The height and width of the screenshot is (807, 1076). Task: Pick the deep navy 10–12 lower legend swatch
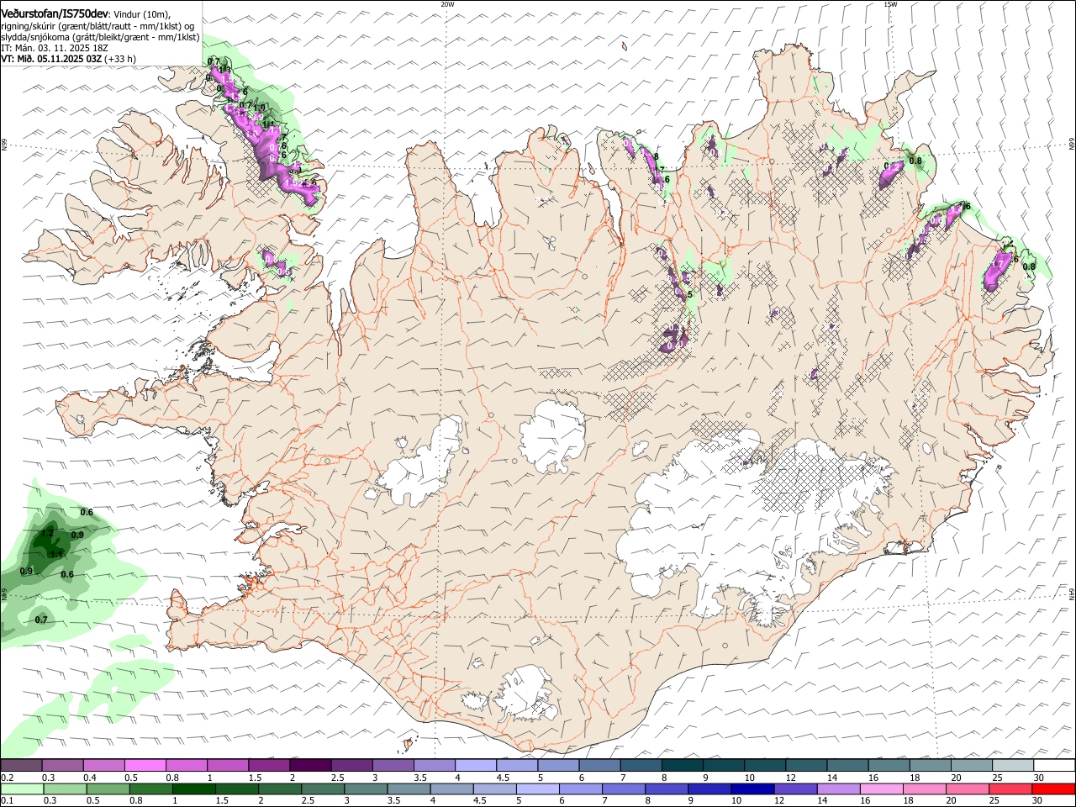(753, 789)
